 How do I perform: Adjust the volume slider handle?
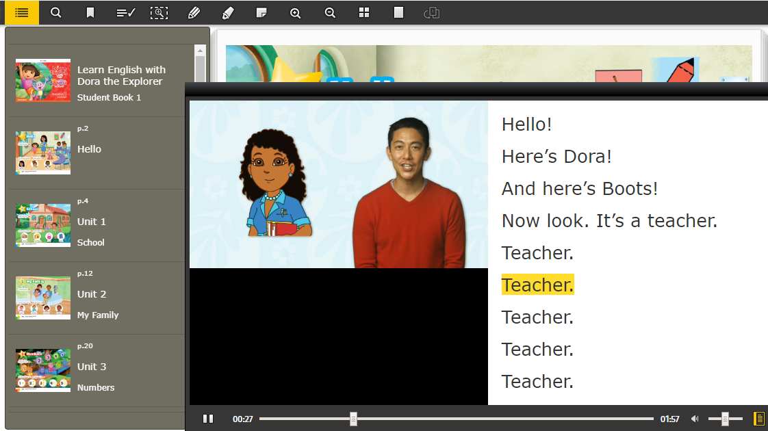click(725, 419)
